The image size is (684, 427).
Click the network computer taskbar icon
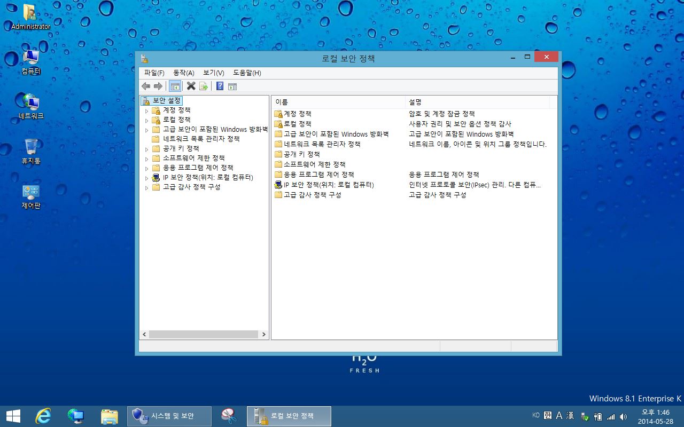coord(76,416)
